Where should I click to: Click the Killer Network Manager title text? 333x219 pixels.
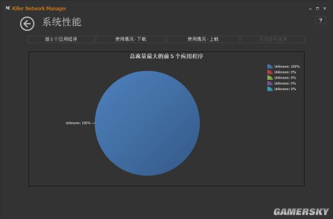[39, 8]
